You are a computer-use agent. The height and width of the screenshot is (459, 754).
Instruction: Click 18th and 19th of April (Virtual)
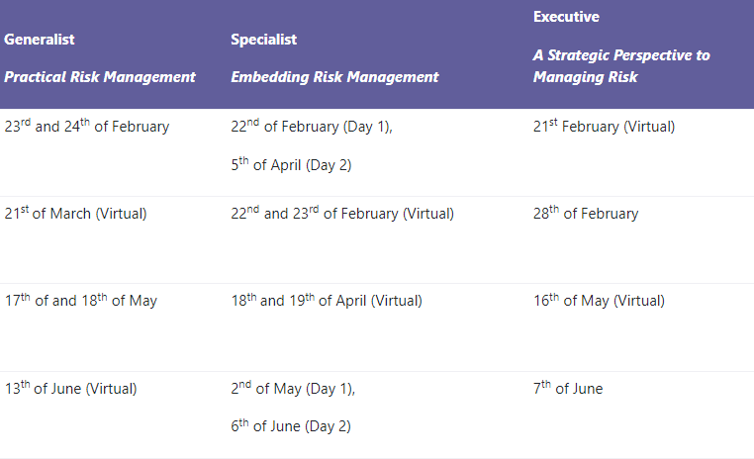point(326,300)
